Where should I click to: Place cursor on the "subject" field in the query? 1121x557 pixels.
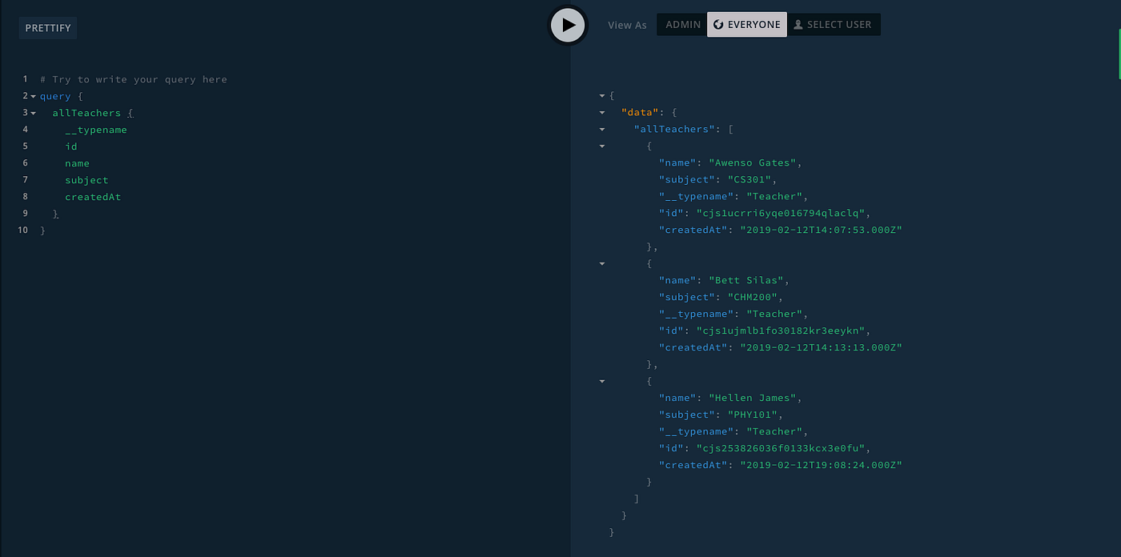point(86,179)
